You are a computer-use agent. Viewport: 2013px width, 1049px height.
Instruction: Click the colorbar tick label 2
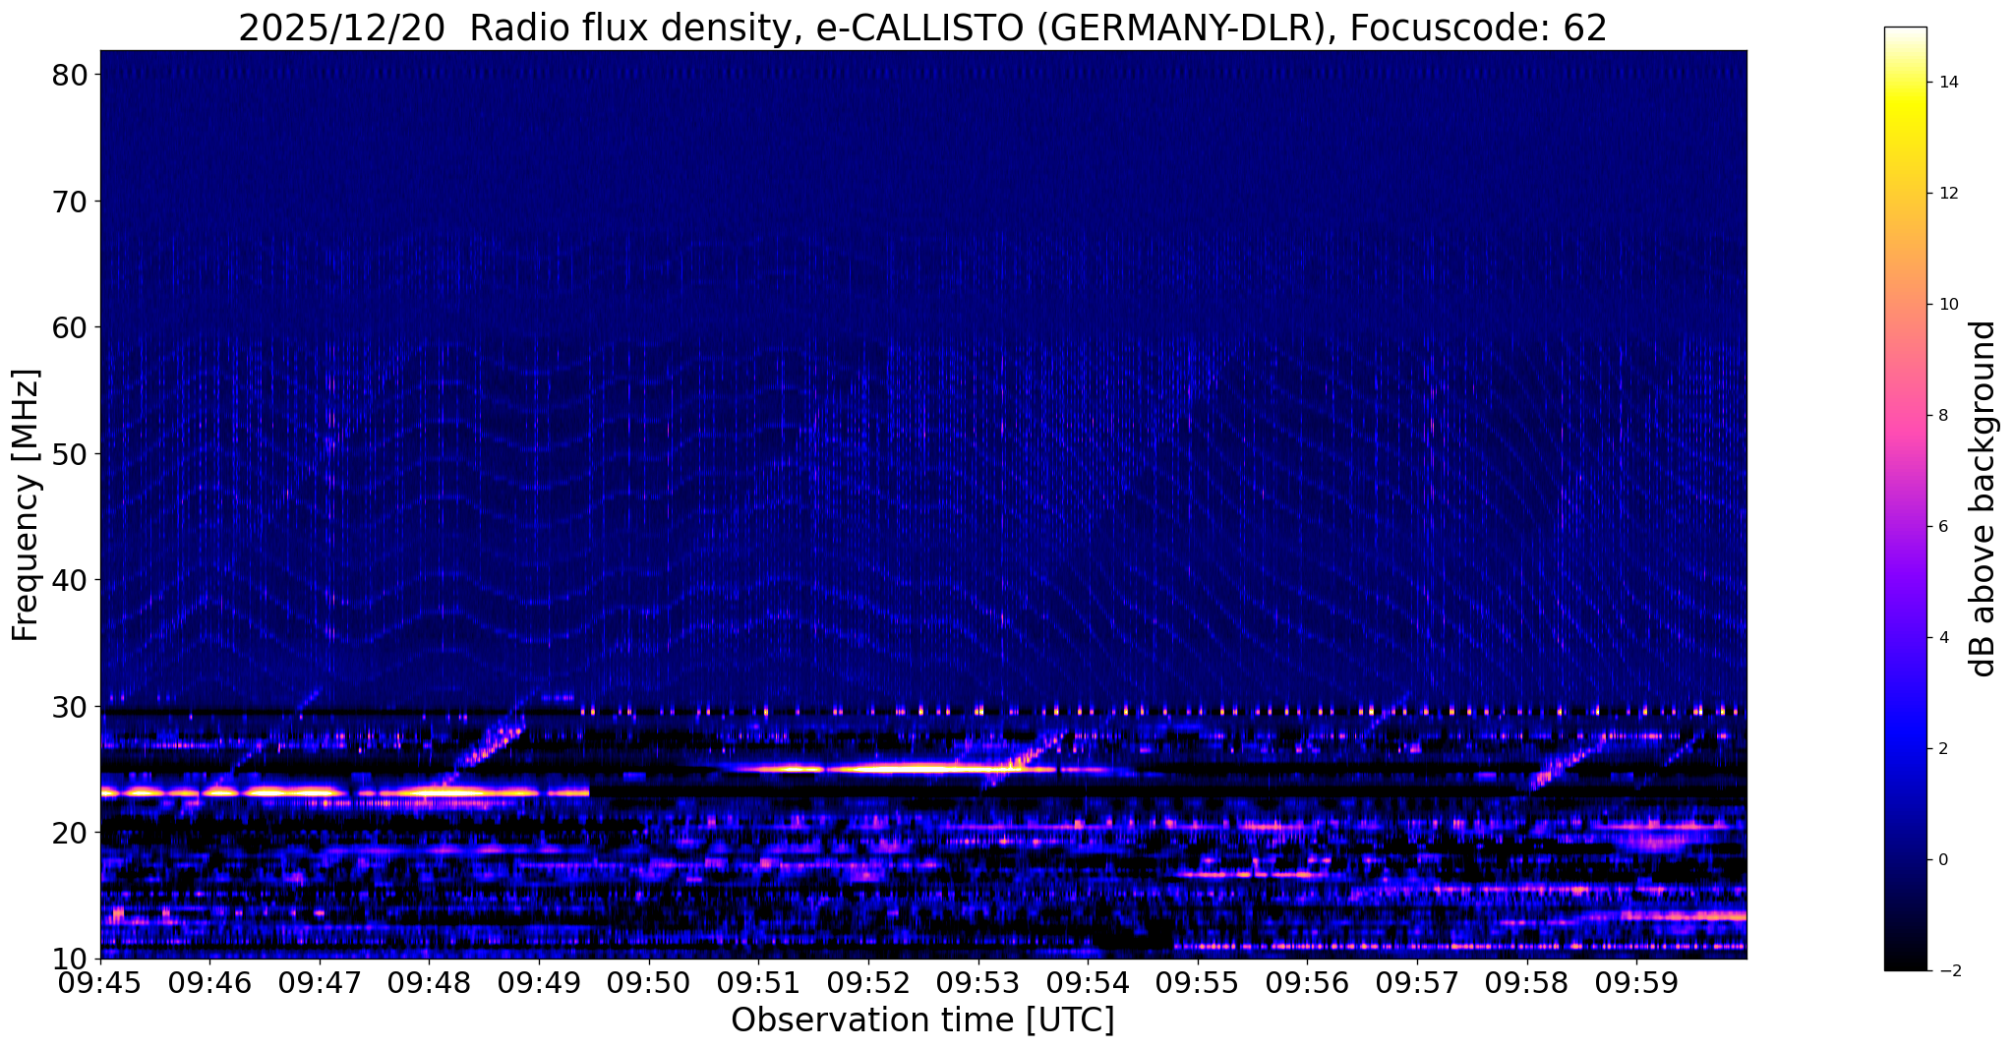1942,749
